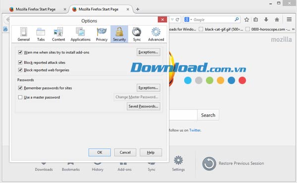Screen dimensions: 297x183
Task: Switch to the first Firefox Start Page tab
Action: point(36,9)
